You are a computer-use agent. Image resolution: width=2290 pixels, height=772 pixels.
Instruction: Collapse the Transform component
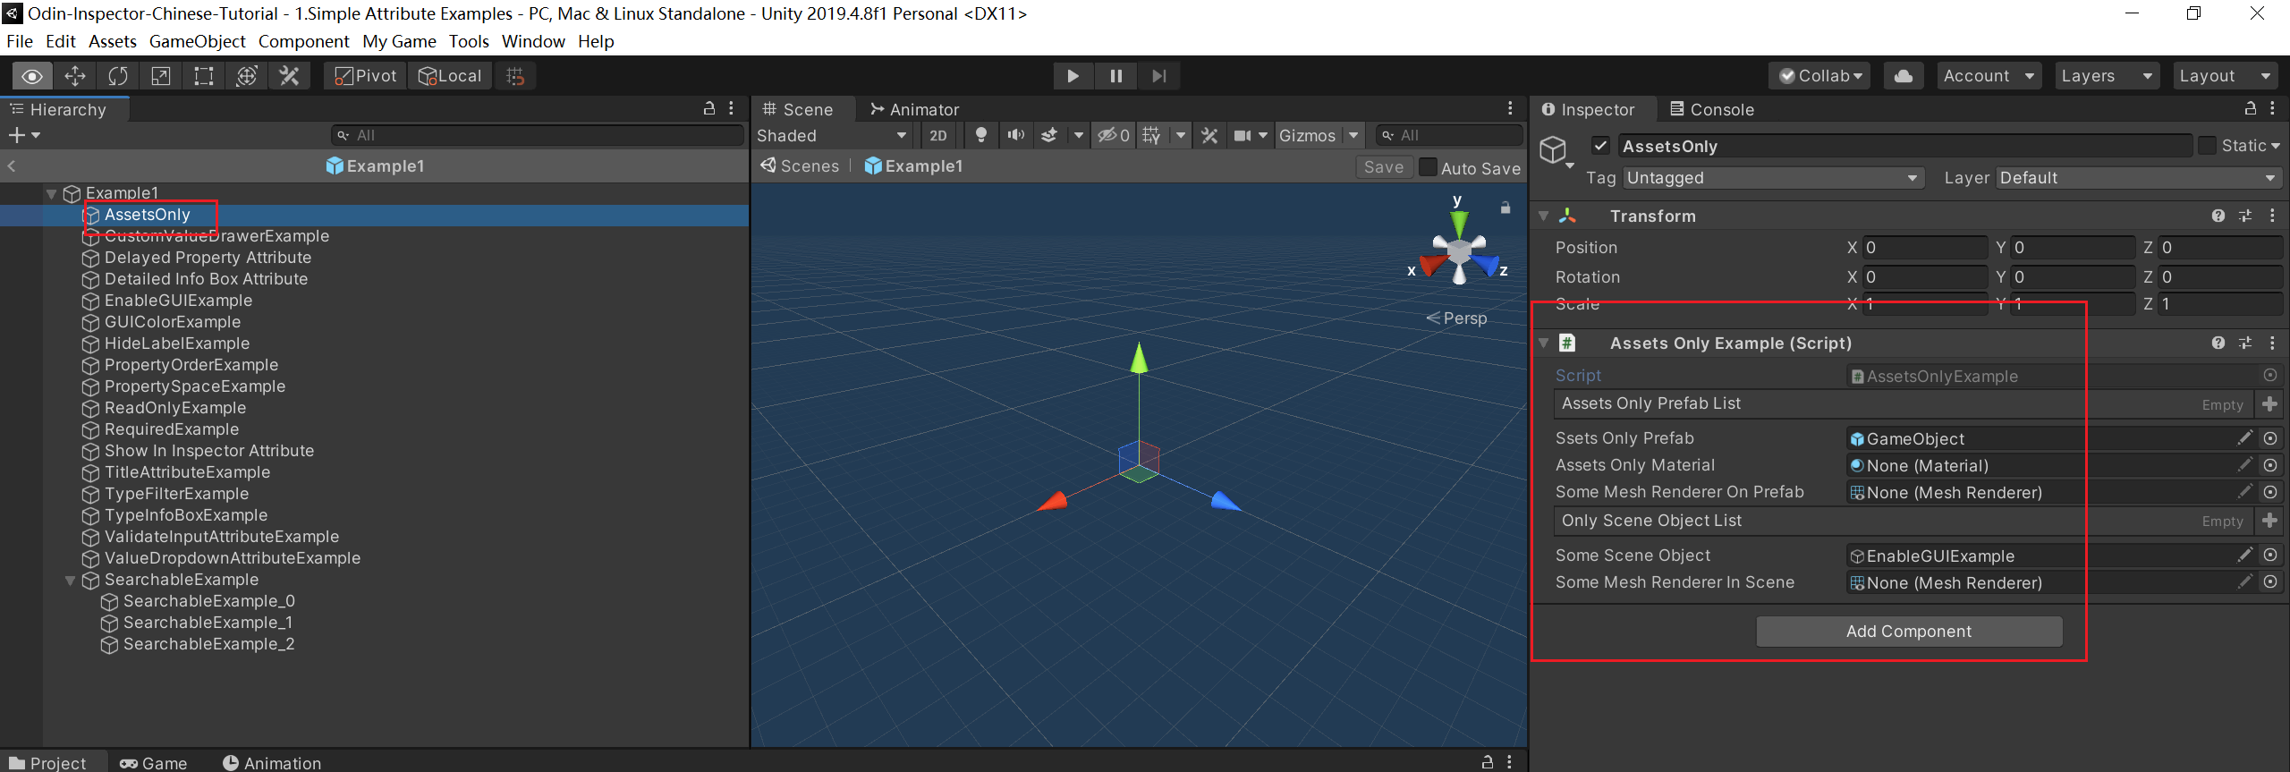click(x=1544, y=216)
